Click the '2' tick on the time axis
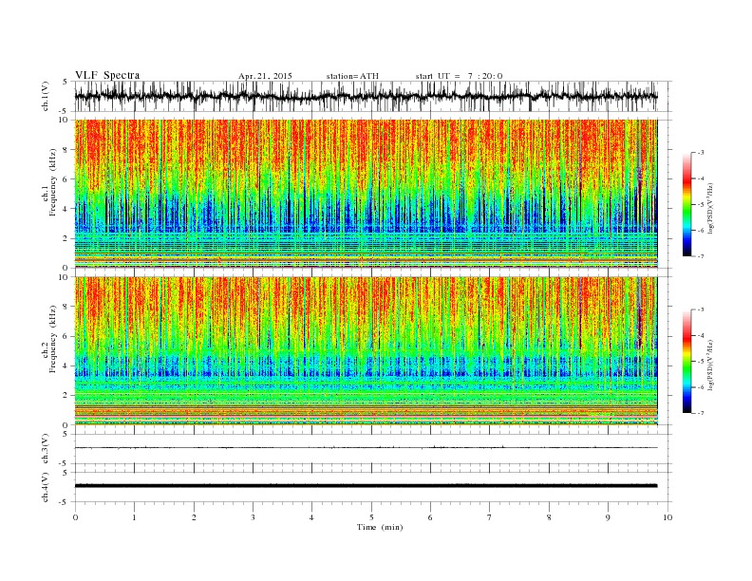This screenshot has width=752, height=581. [x=194, y=517]
